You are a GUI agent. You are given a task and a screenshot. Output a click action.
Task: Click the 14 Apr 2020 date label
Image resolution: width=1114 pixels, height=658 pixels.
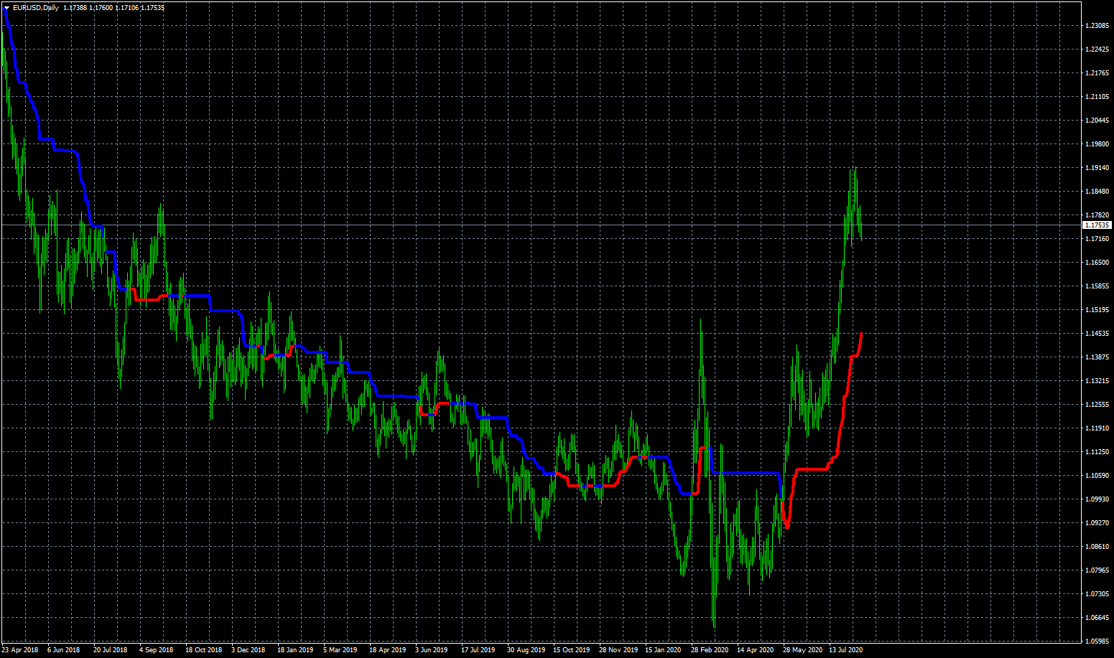coord(756,650)
